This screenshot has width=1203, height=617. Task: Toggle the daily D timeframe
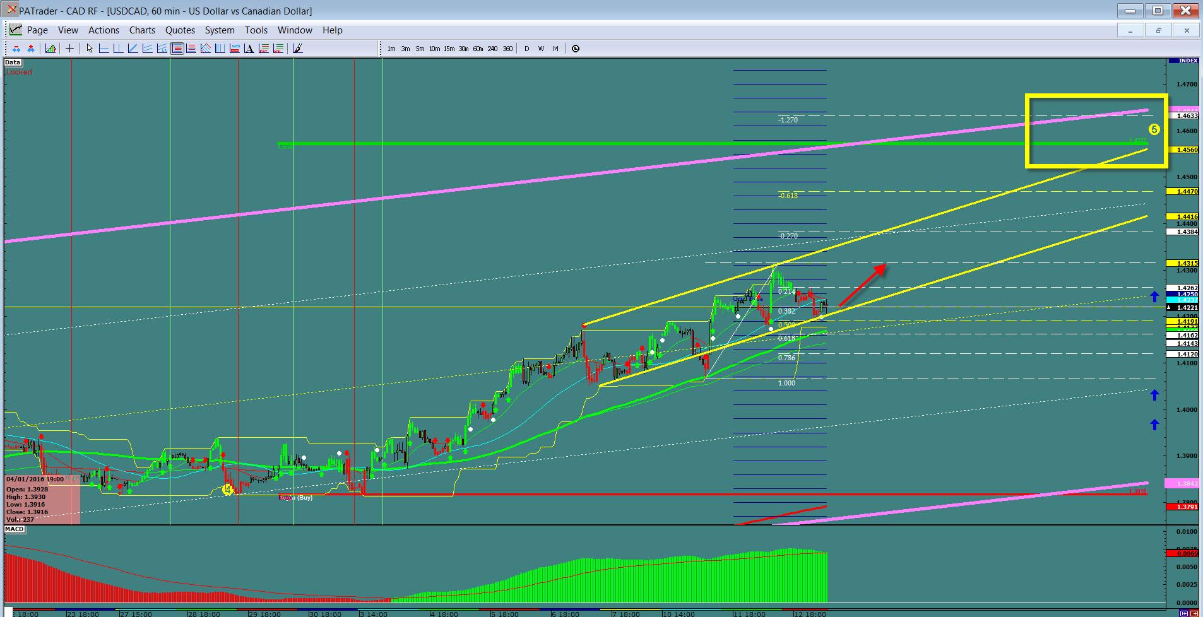point(526,49)
